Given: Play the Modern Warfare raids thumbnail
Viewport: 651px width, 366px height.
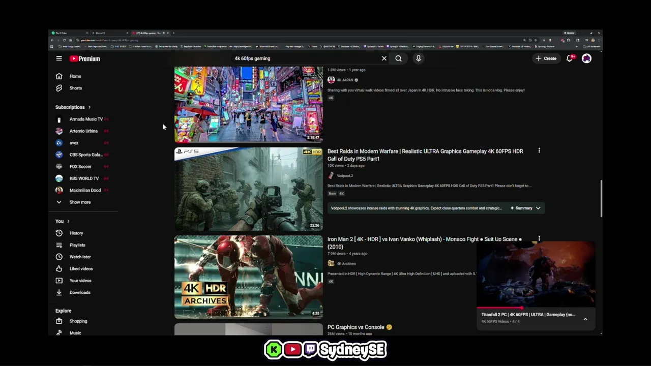Looking at the screenshot, I should click(x=249, y=189).
